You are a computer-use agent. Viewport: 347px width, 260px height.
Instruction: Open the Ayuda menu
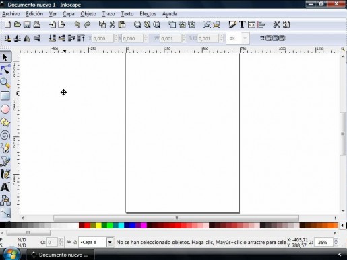pyautogui.click(x=170, y=14)
